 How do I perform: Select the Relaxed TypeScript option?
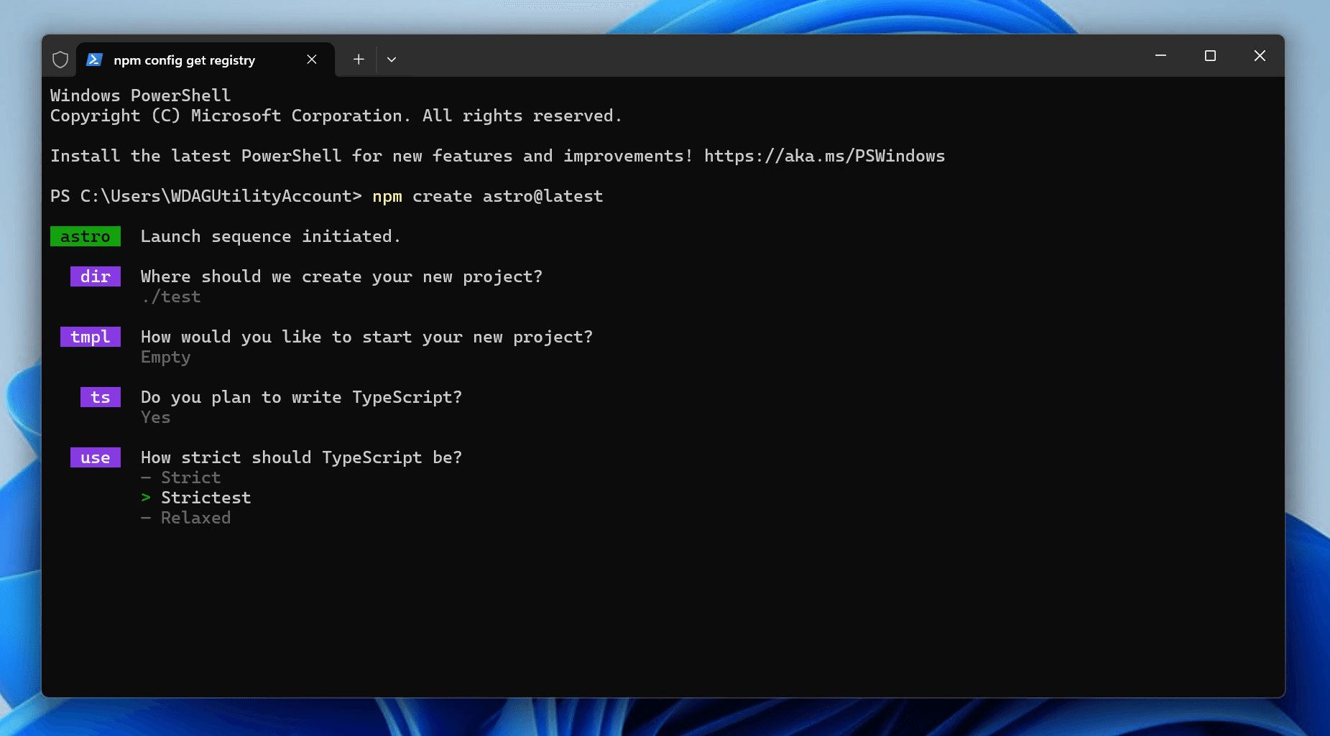pyautogui.click(x=195, y=518)
